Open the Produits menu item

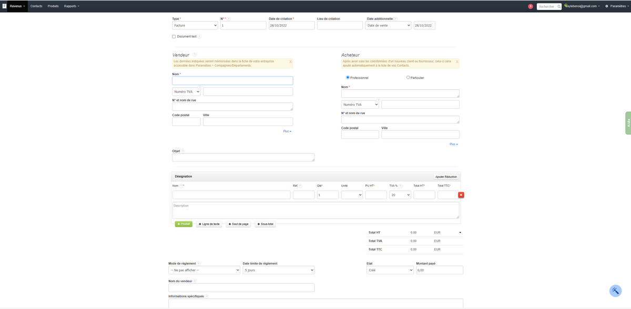coord(53,6)
